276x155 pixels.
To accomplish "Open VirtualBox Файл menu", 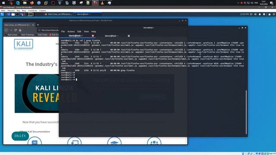I will coord(3,10).
